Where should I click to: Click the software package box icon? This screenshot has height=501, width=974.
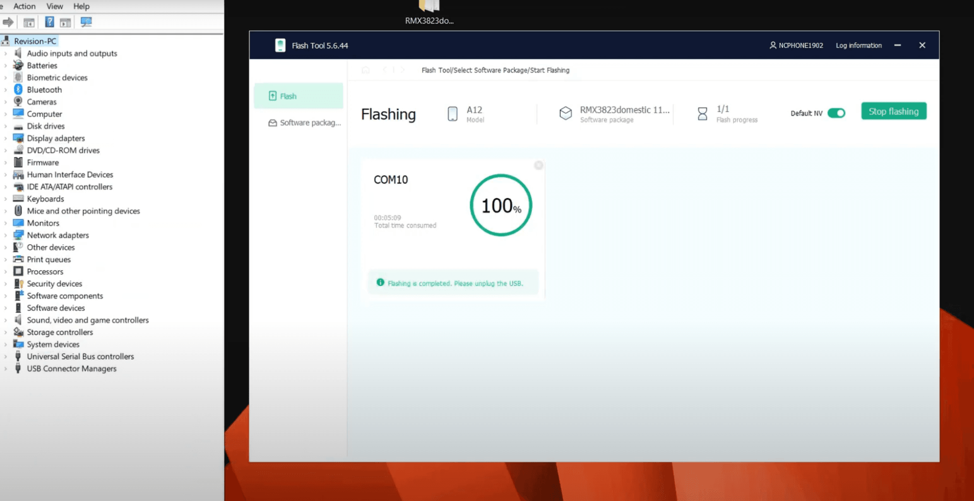tap(565, 113)
